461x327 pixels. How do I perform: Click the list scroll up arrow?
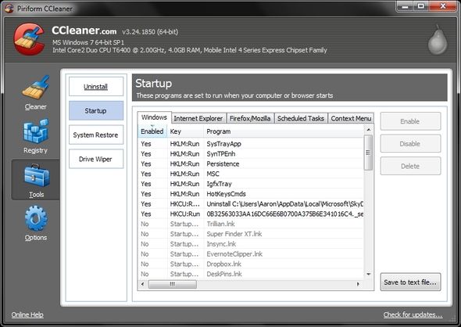368,130
